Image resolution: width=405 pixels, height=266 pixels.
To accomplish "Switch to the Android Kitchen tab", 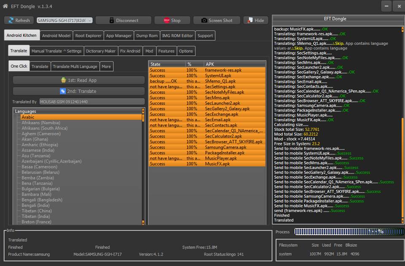I will [x=22, y=35].
